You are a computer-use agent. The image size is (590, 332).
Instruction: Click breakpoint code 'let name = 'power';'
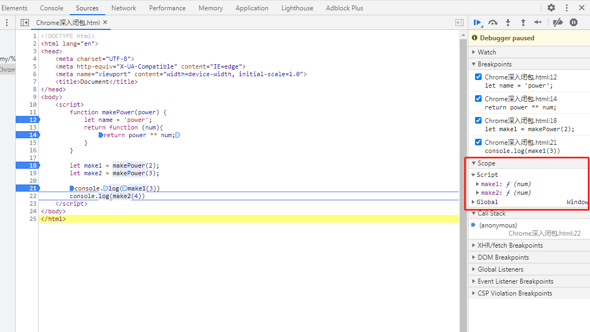point(519,86)
